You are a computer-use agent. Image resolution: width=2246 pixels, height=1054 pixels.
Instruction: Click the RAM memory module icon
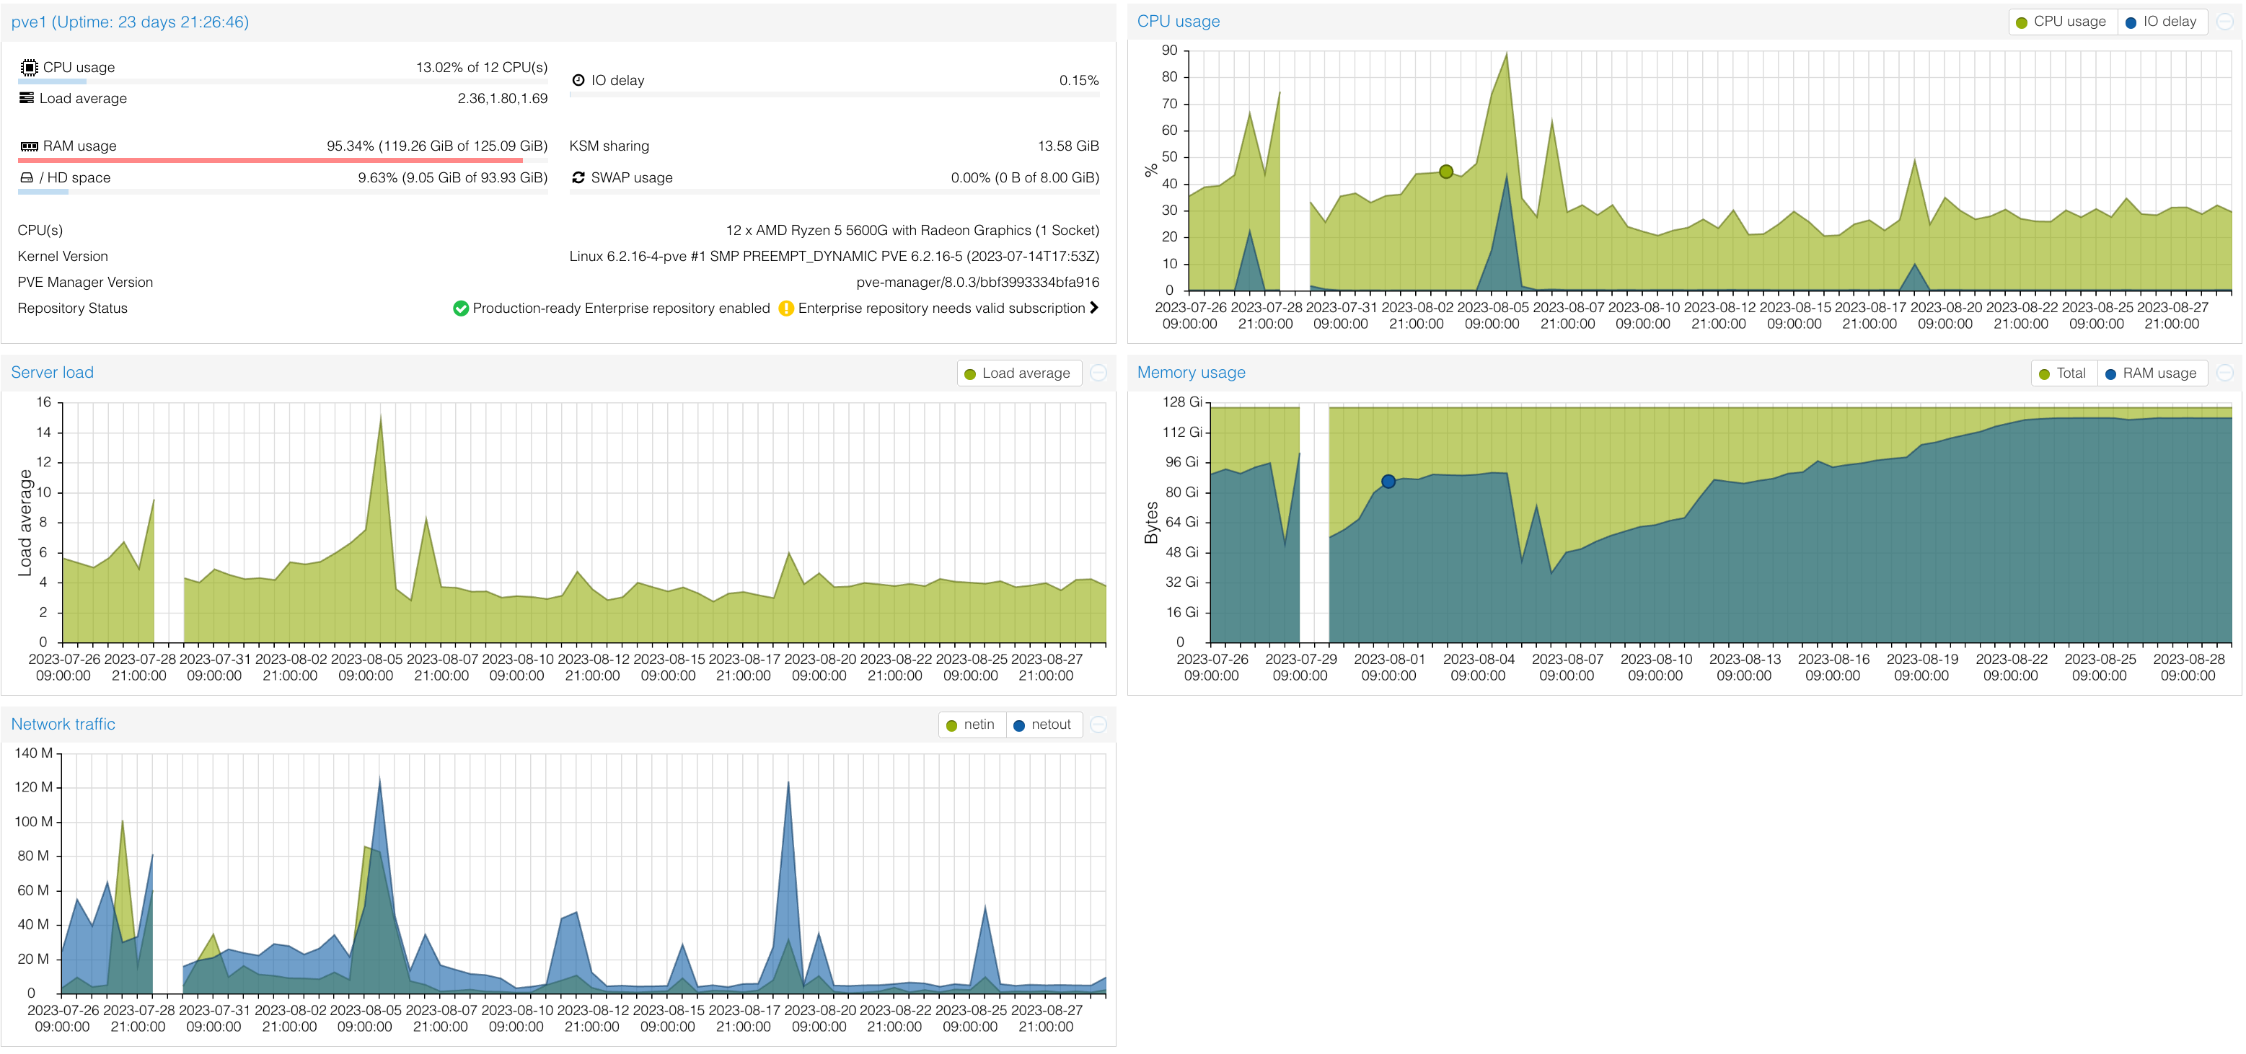point(29,146)
